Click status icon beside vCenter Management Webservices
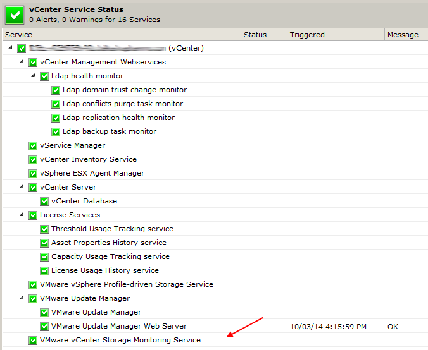This screenshot has width=428, height=350. coord(33,63)
